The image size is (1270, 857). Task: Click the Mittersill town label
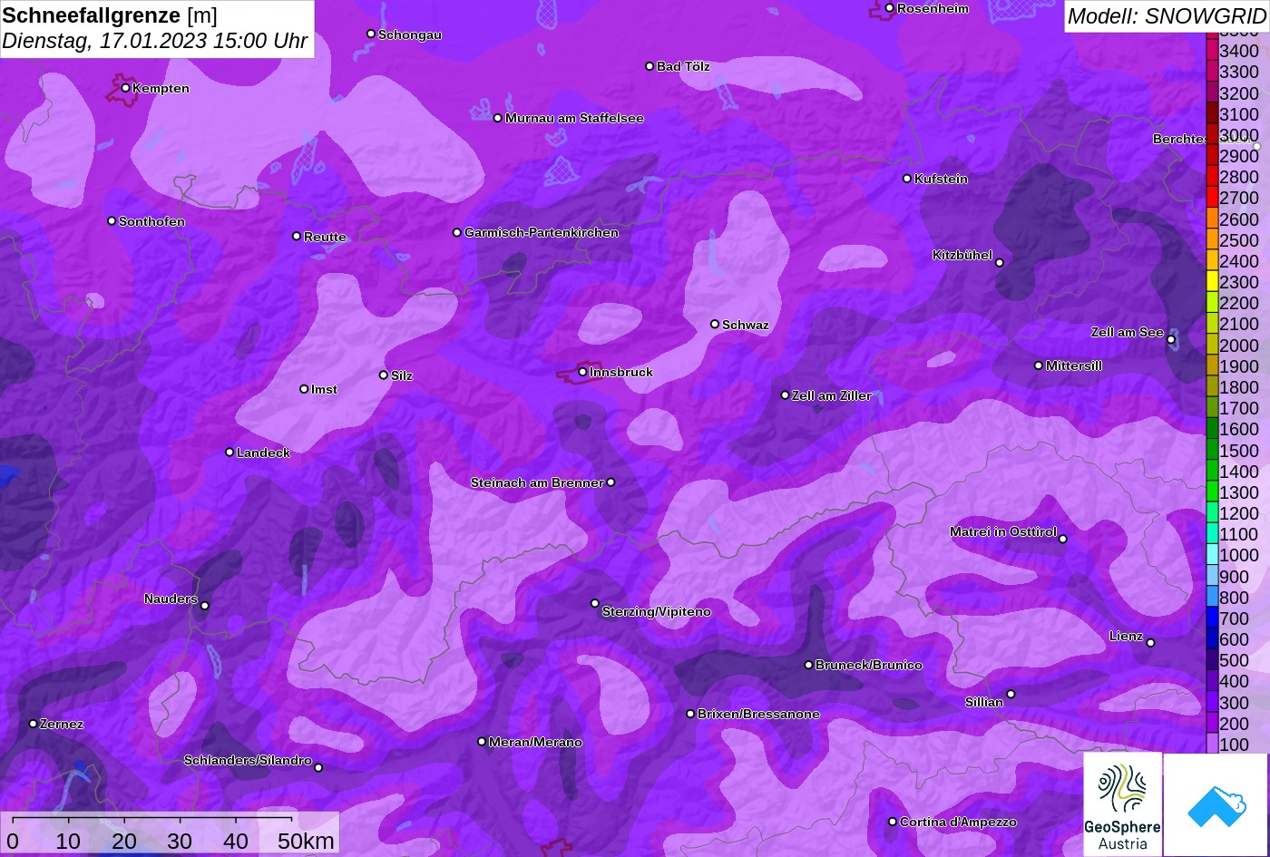tap(1074, 365)
